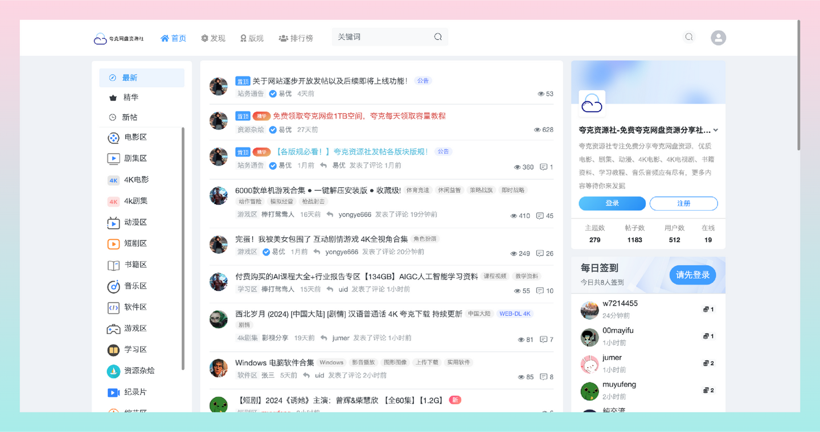Screen dimensions: 820x432
Task: Open the 短剧区 orange play icon
Action: [113, 244]
